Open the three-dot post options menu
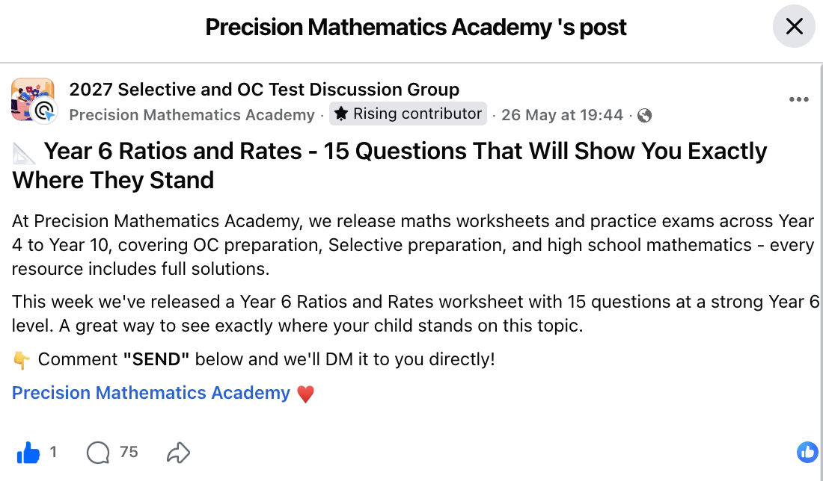823x481 pixels. 798,99
